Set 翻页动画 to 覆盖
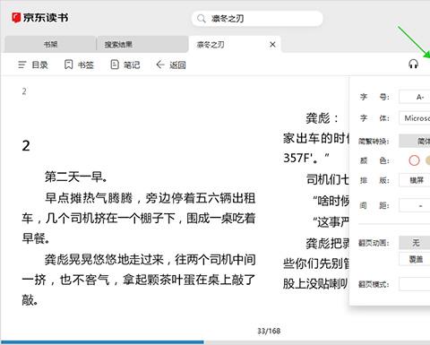 click(415, 259)
